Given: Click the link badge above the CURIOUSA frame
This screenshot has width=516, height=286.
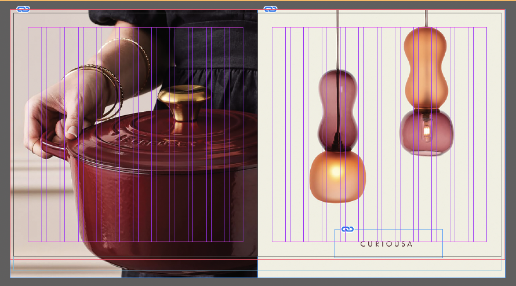Looking at the screenshot, I should [347, 230].
